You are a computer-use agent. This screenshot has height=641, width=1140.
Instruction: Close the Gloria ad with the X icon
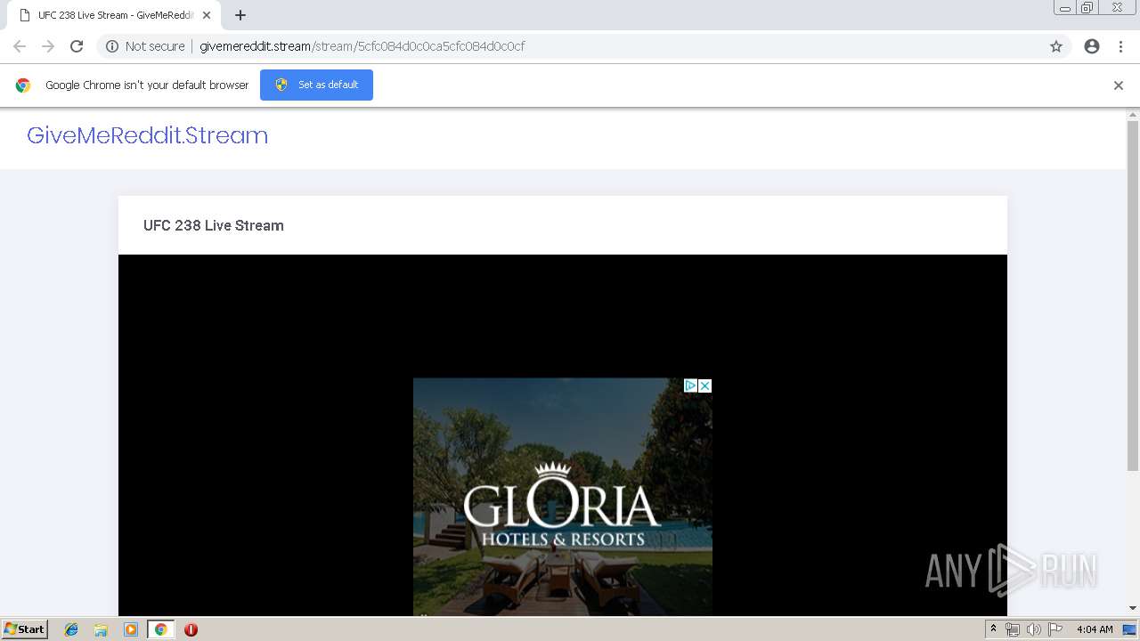704,385
